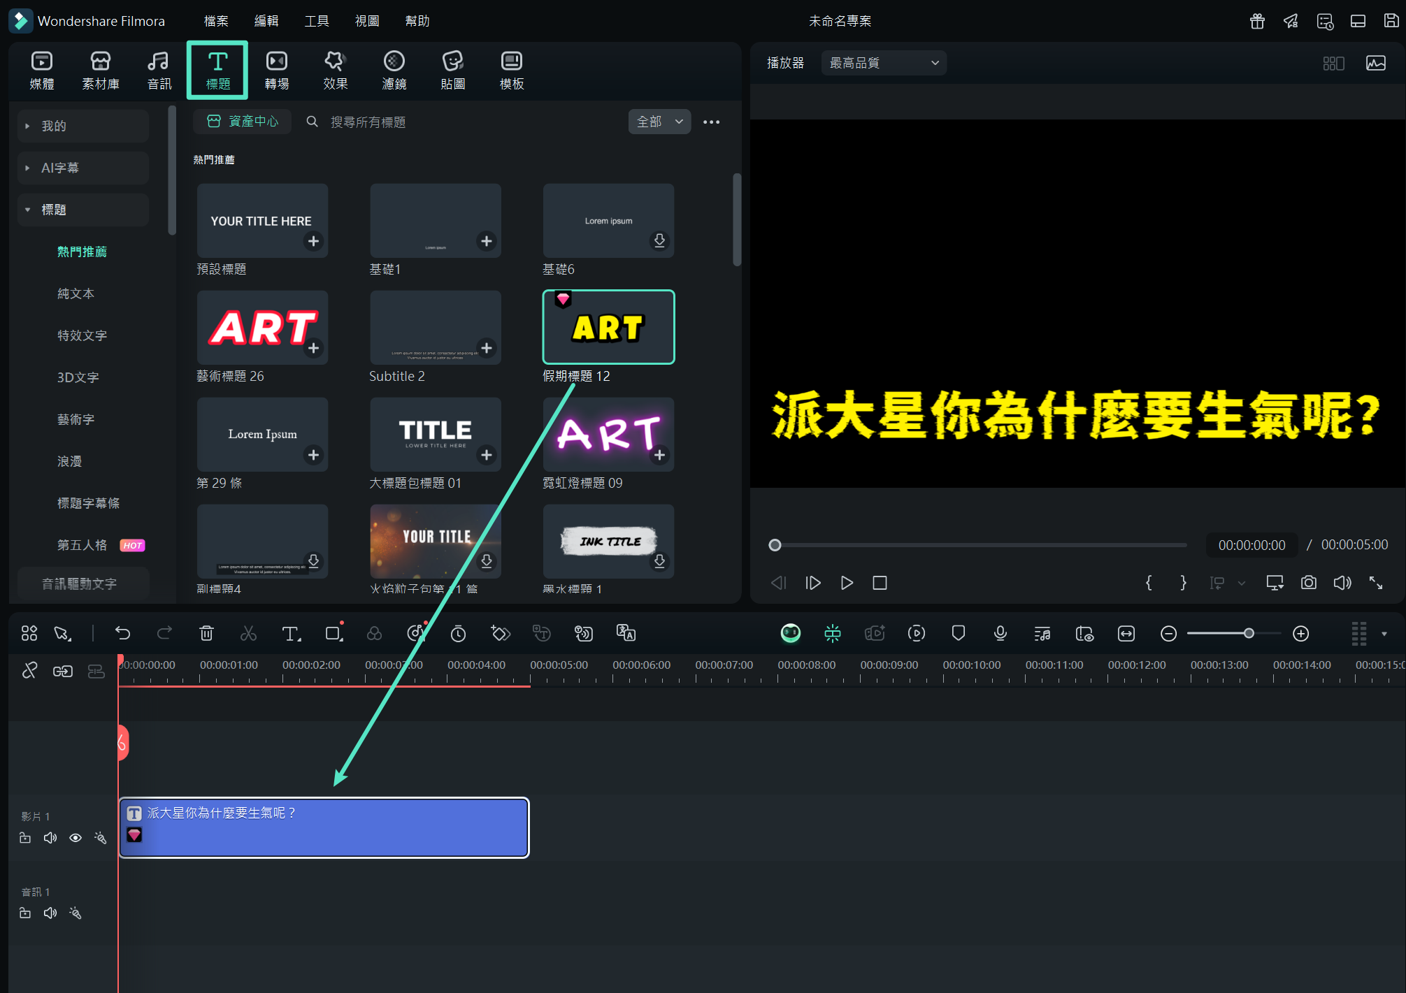Select 純文本 subcategory
Image resolution: width=1406 pixels, height=993 pixels.
[76, 293]
